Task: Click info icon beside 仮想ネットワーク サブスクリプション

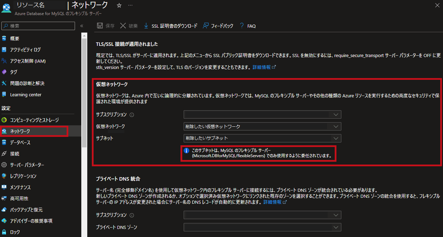Action: click(132, 114)
